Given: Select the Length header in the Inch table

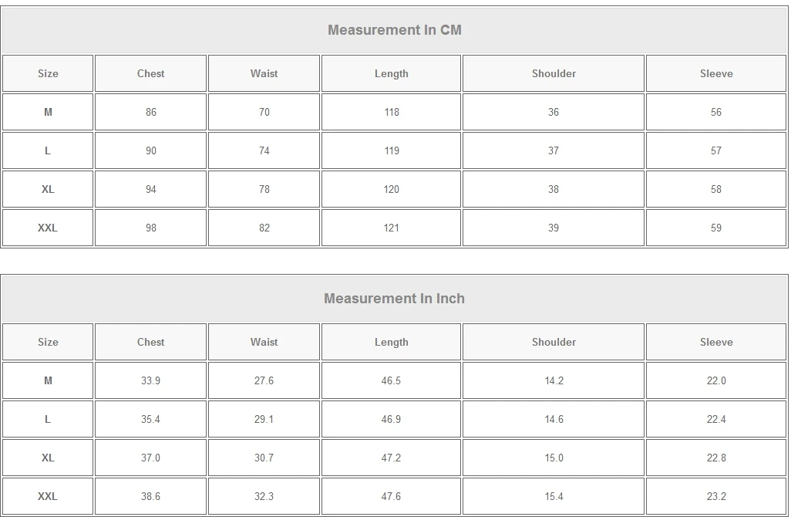Looking at the screenshot, I should pyautogui.click(x=392, y=342).
